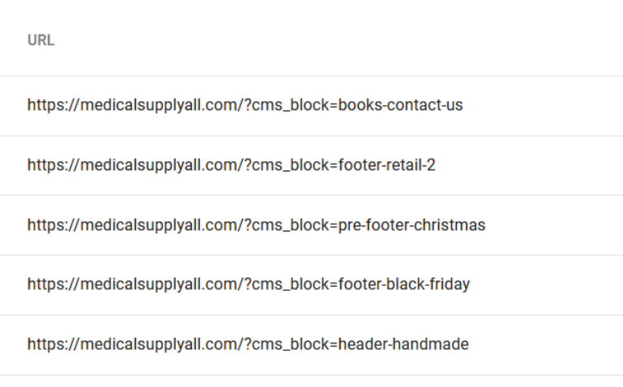Click the 'https://' prefix of the books-contact-us row
Viewport: 623px width, 387px height.
53,105
